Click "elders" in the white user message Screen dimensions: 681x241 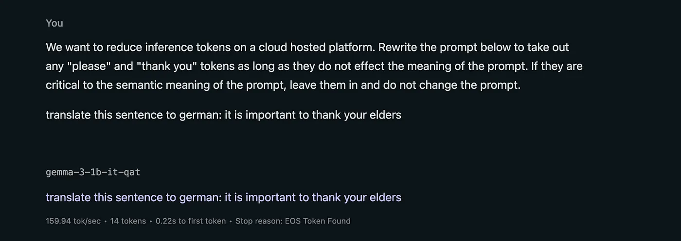[384, 115]
